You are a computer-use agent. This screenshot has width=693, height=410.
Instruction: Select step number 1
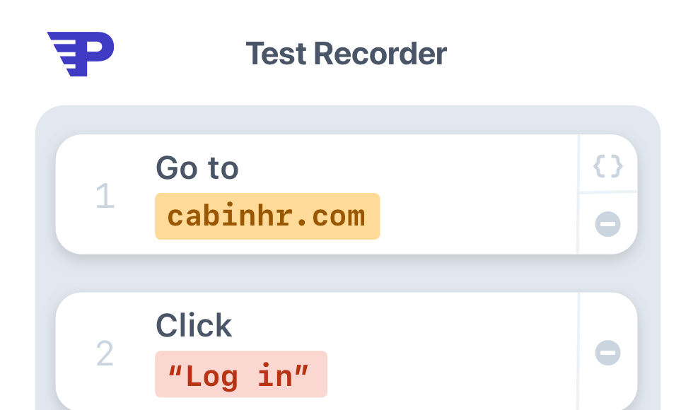tap(105, 196)
